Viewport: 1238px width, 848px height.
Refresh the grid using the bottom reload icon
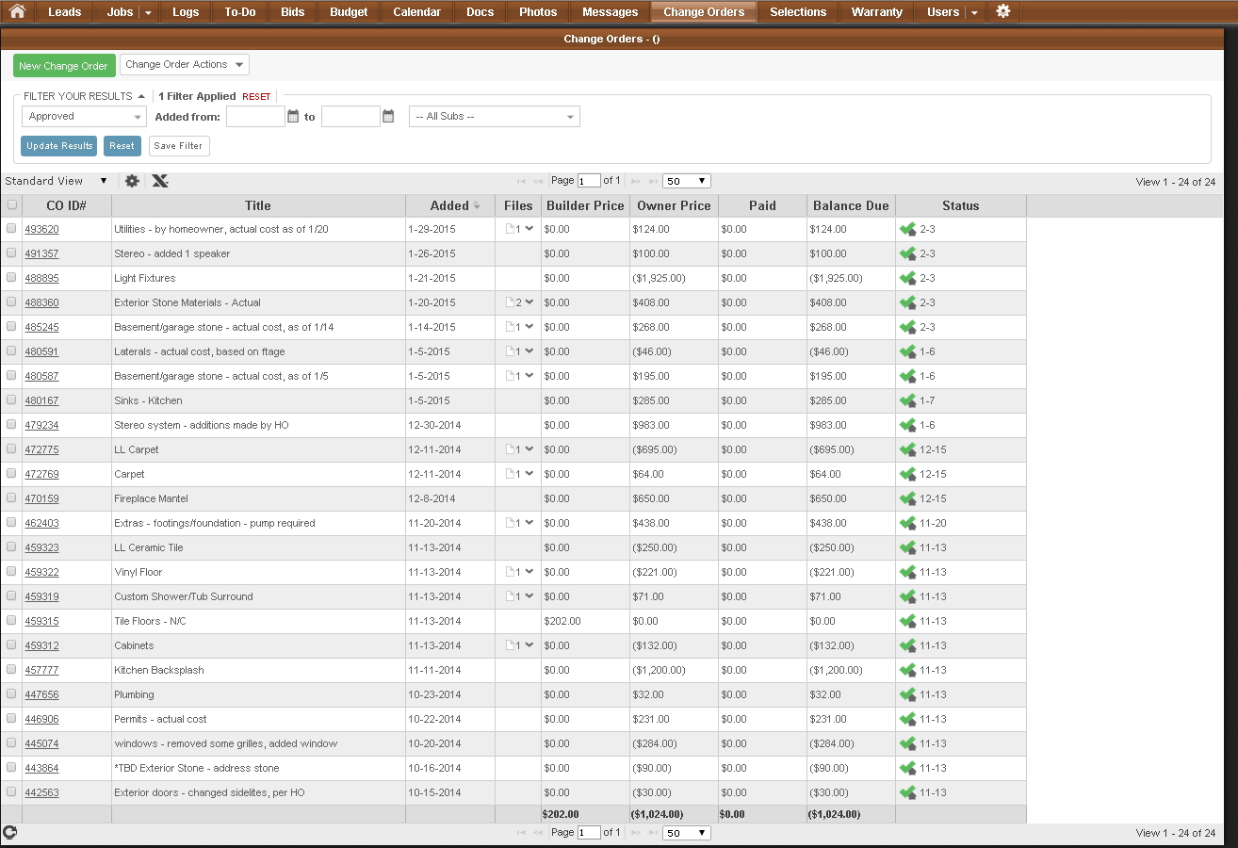(10, 832)
